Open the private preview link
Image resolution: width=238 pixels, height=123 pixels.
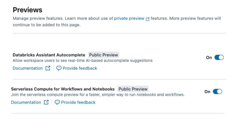[x=129, y=18]
